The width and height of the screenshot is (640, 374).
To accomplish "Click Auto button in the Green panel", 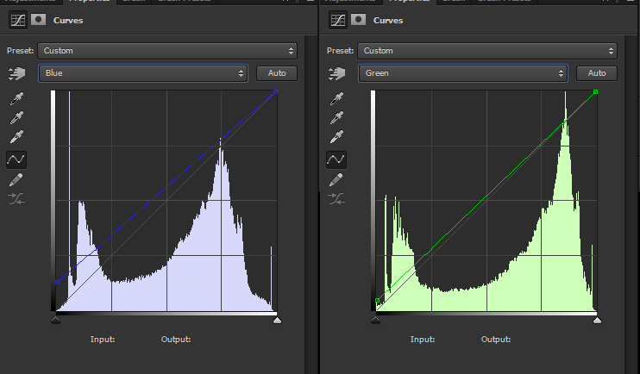I will click(597, 73).
